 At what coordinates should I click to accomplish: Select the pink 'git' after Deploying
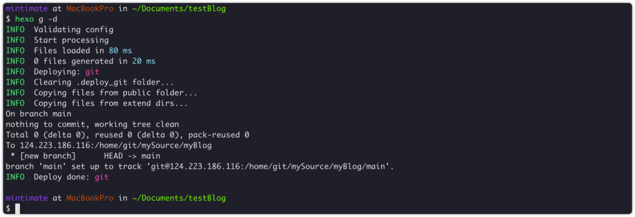[x=92, y=72]
